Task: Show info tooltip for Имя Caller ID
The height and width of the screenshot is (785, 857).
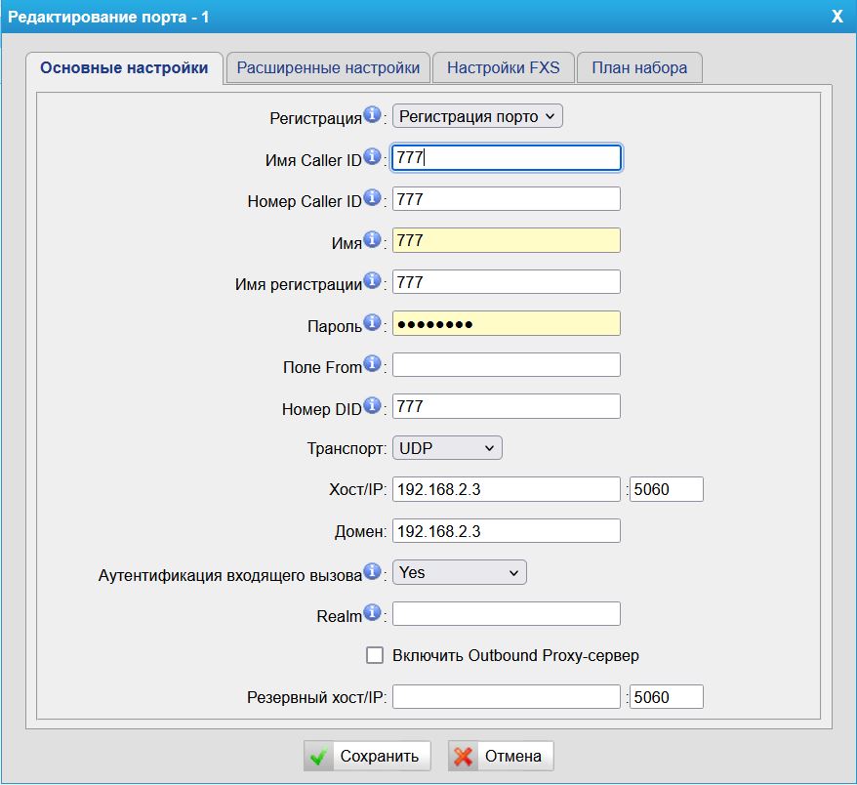Action: pyautogui.click(x=372, y=156)
